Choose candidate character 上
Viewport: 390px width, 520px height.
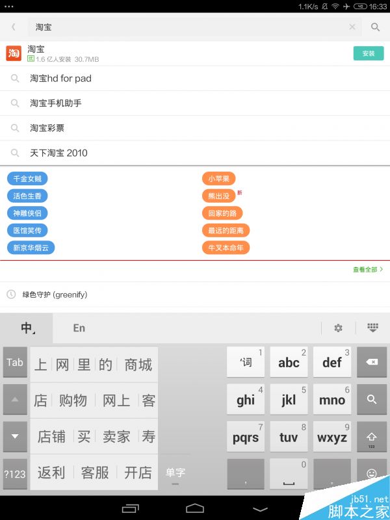pyautogui.click(x=41, y=365)
